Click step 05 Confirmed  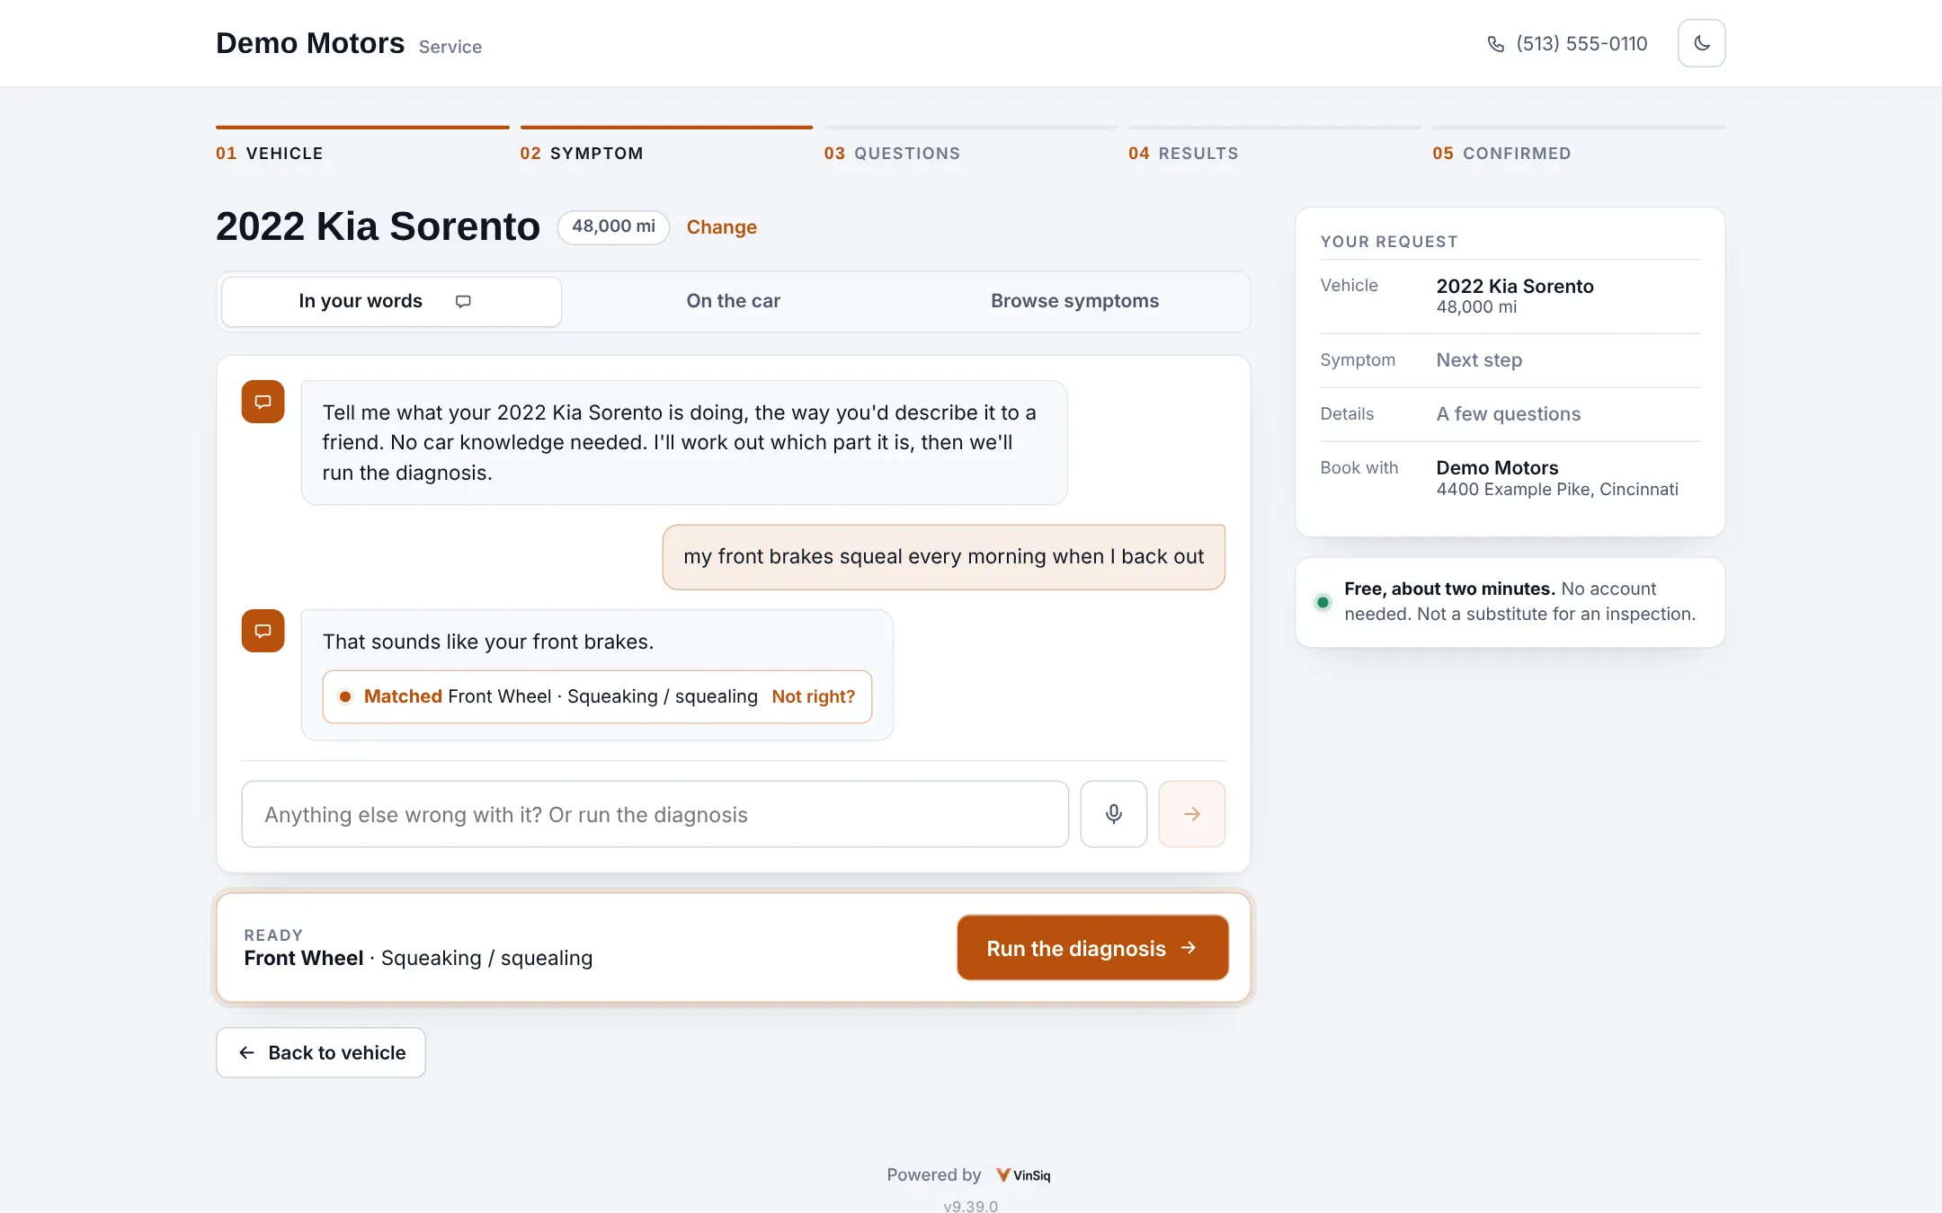[1579, 146]
